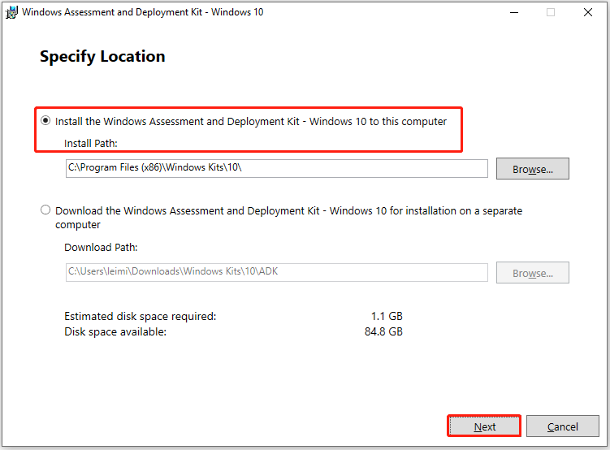Cancel the ADK setup
Image resolution: width=610 pixels, height=450 pixels.
tap(563, 426)
